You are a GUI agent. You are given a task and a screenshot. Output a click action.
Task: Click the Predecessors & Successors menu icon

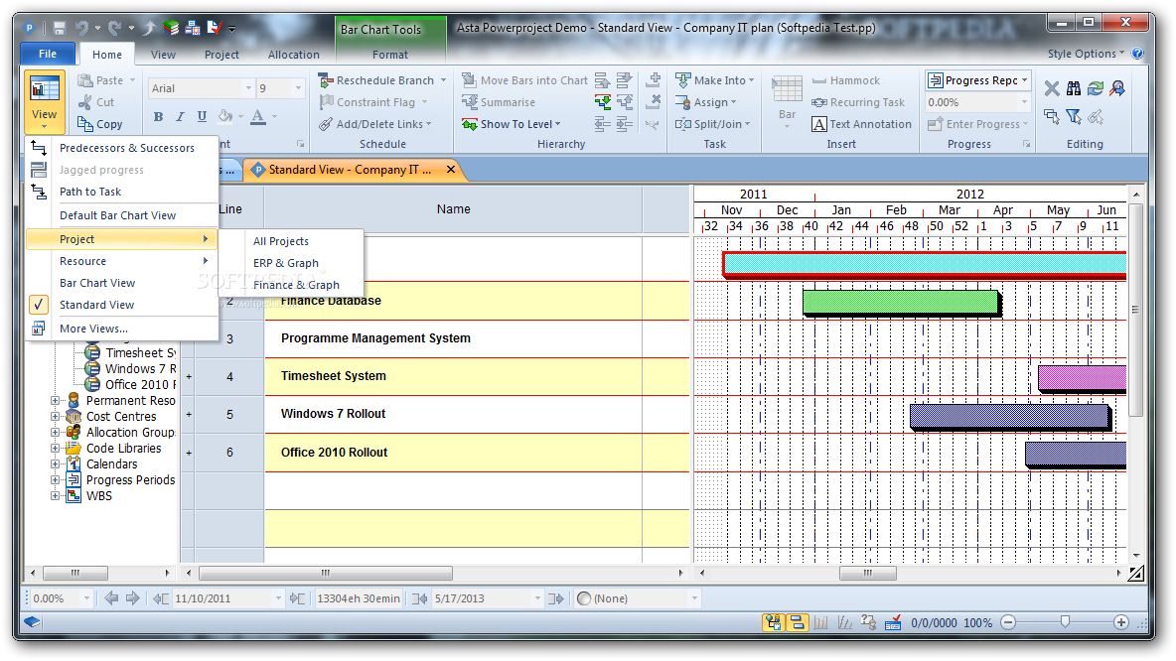[x=39, y=148]
